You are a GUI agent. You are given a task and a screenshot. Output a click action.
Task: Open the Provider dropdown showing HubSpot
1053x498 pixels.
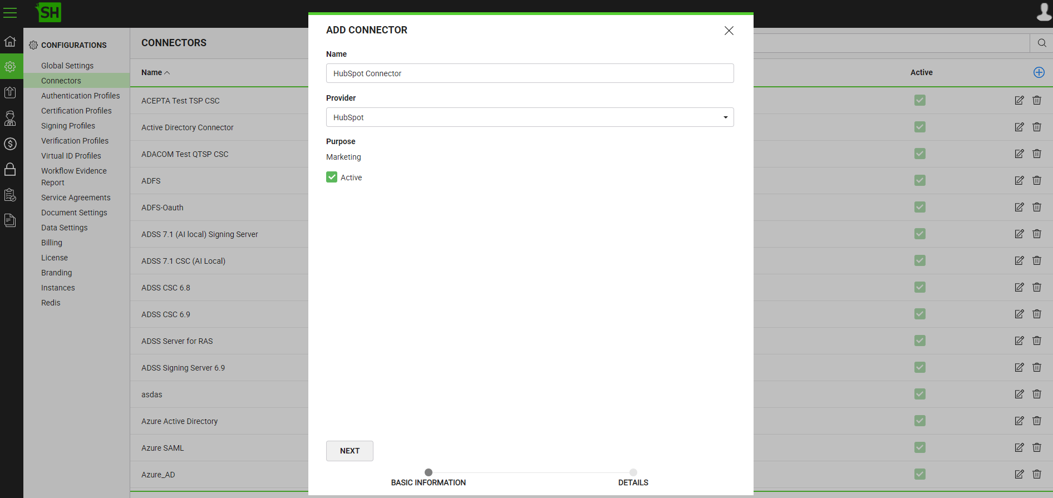530,117
